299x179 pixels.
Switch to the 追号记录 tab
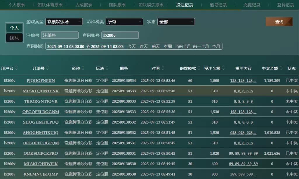218,5
